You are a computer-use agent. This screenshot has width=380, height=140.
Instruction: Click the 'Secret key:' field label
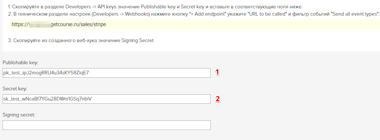point(15,88)
